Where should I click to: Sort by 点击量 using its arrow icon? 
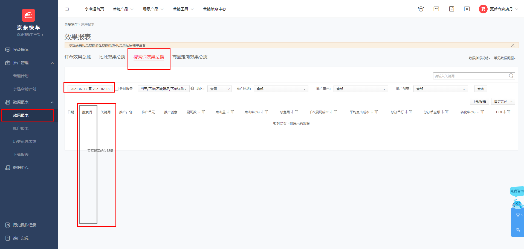point(228,112)
